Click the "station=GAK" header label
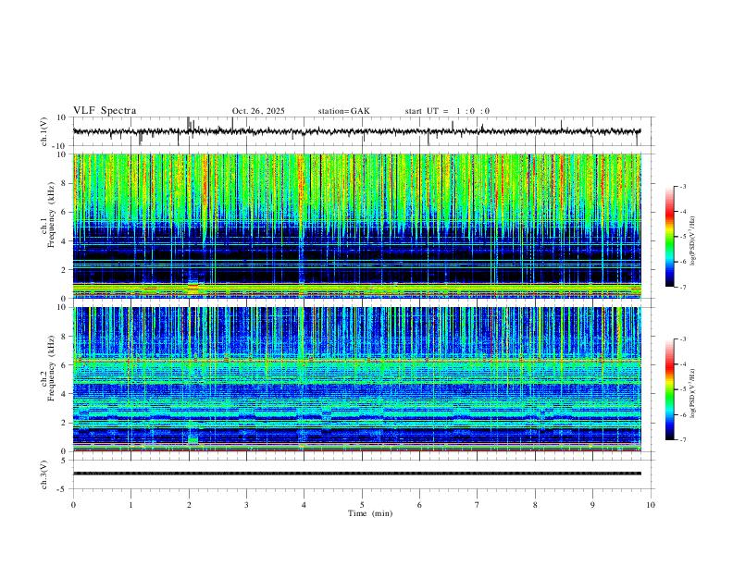 click(343, 111)
